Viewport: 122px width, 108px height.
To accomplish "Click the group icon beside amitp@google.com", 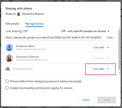I will (8, 69).
